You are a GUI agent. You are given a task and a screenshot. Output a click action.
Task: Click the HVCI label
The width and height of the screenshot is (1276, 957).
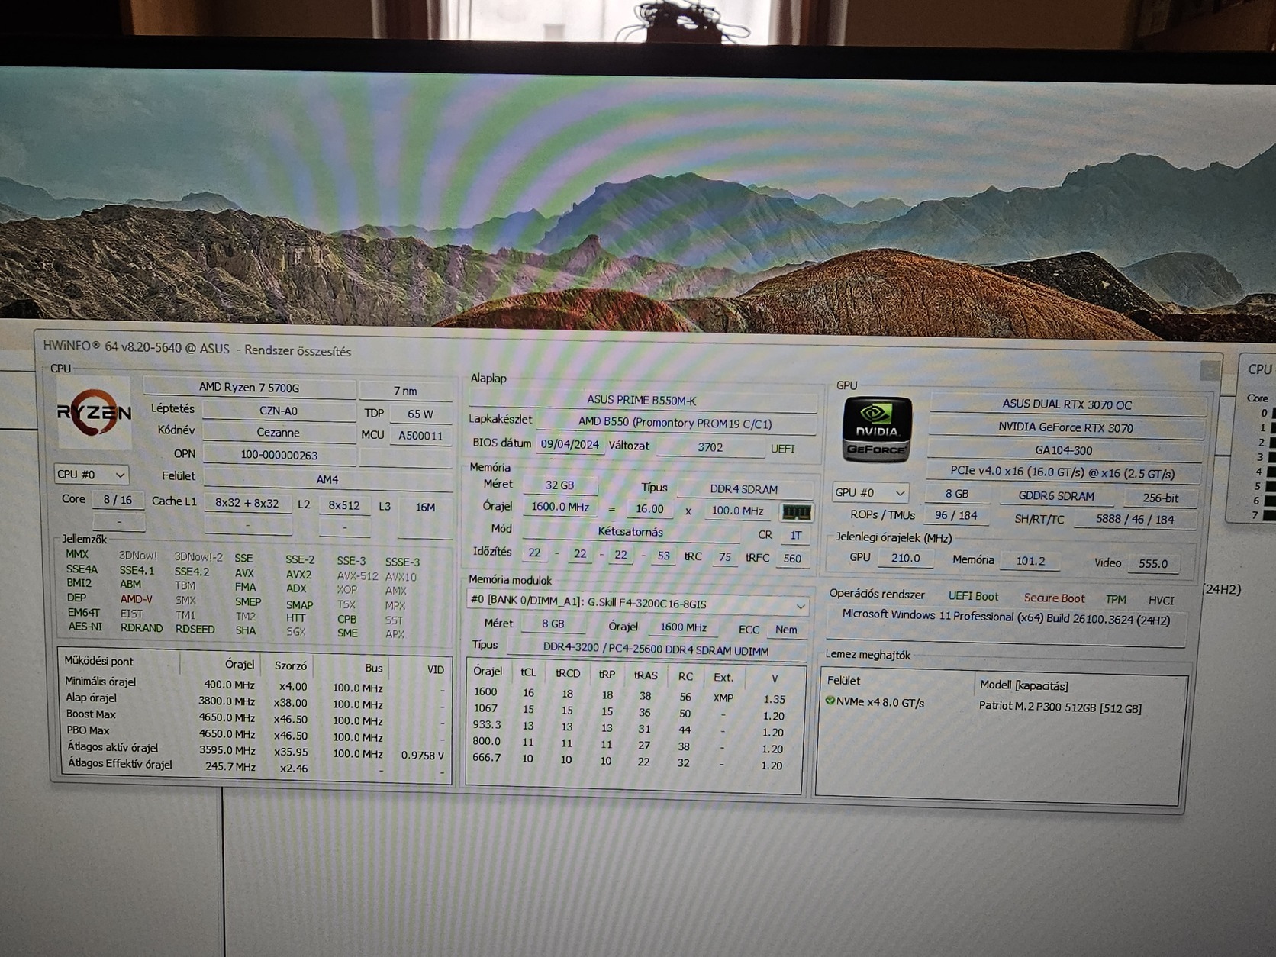point(1161,601)
